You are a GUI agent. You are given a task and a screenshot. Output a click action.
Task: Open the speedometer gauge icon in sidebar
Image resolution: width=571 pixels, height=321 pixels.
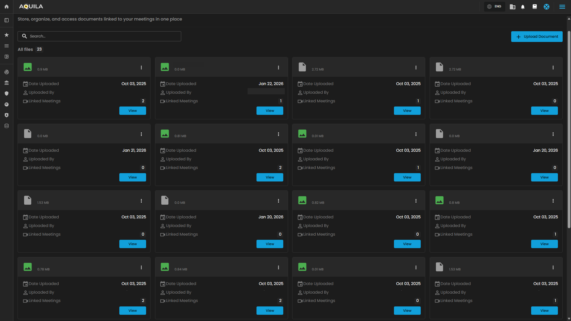click(x=7, y=104)
